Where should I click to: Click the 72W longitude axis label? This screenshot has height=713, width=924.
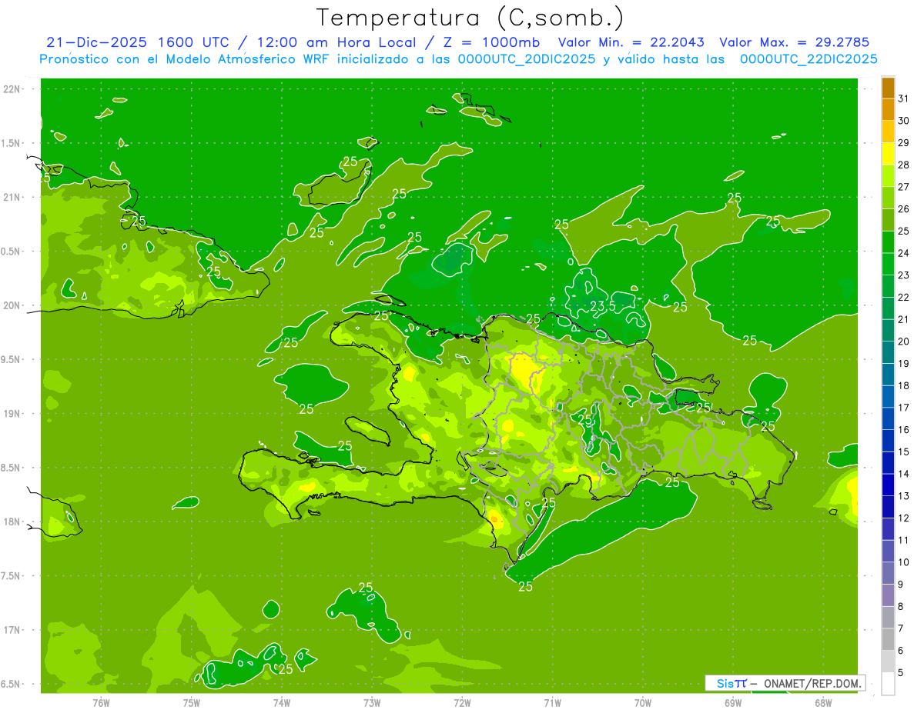click(x=462, y=702)
